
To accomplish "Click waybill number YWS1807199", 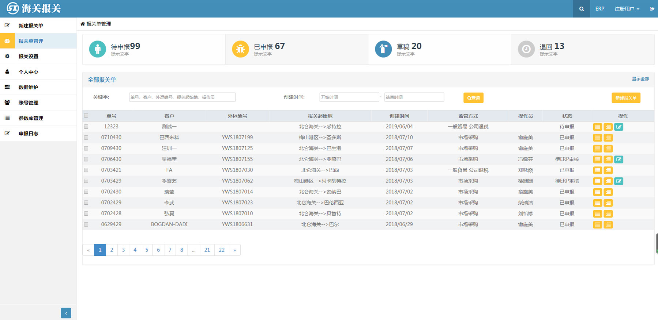I will (x=237, y=138).
